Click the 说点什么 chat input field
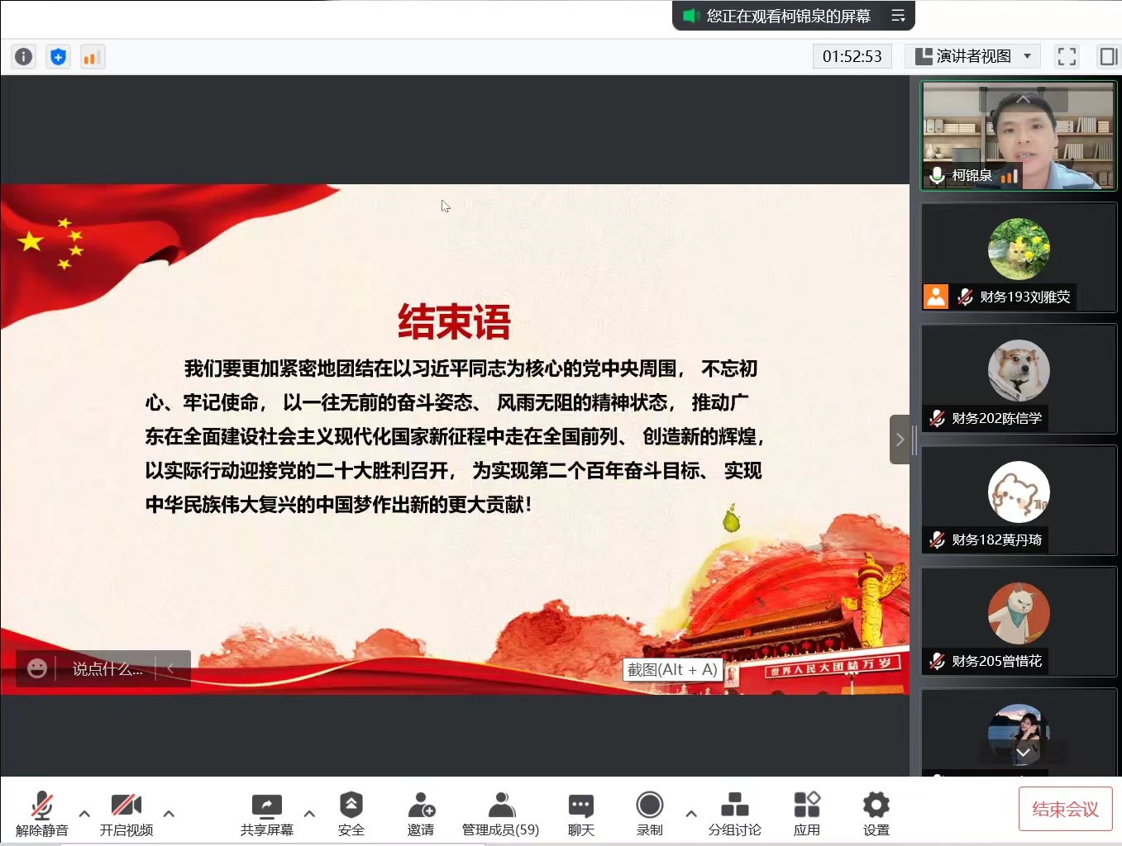Screen dimensions: 1122x846 (107, 669)
